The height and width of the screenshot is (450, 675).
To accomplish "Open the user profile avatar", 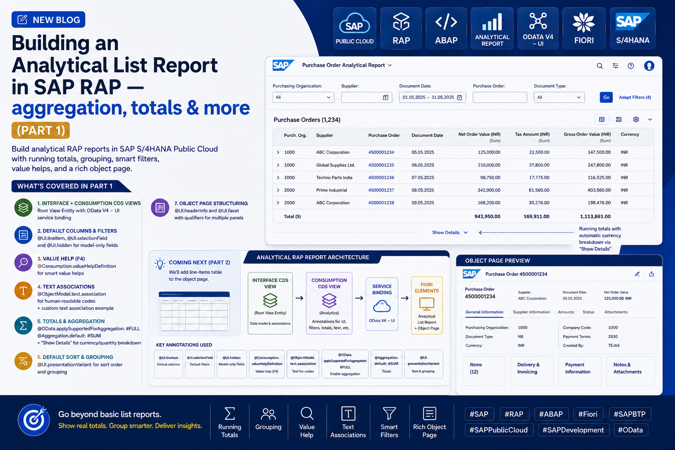I will (x=649, y=65).
